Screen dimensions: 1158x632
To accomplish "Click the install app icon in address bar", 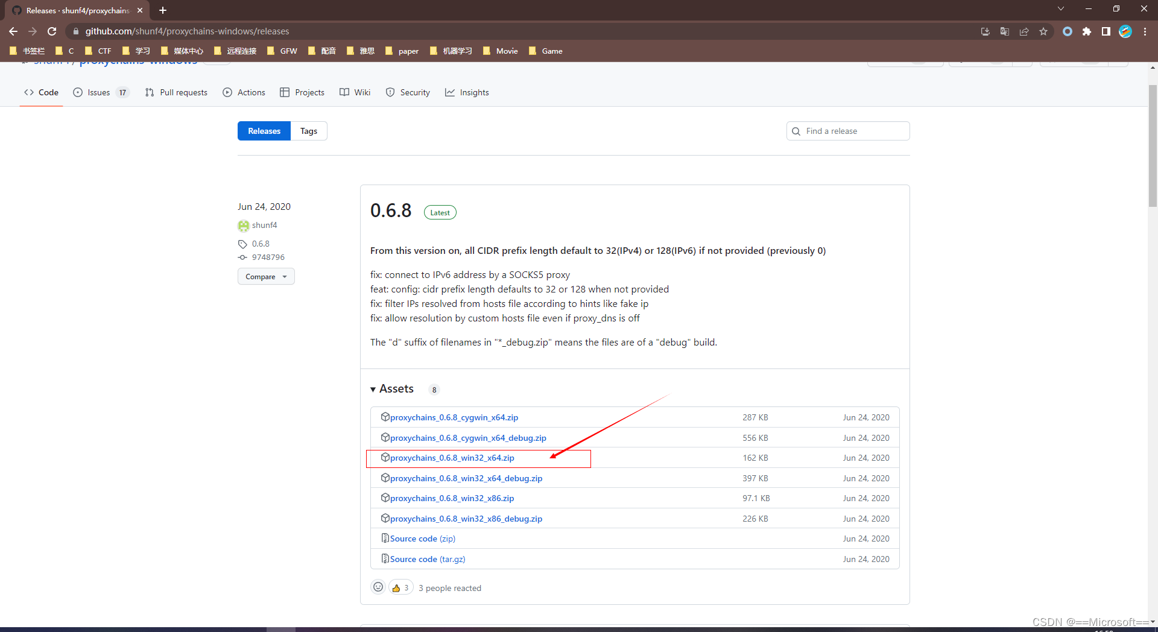I will coord(986,31).
